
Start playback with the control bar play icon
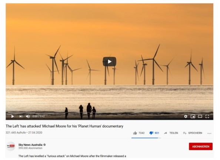tap(13, 116)
